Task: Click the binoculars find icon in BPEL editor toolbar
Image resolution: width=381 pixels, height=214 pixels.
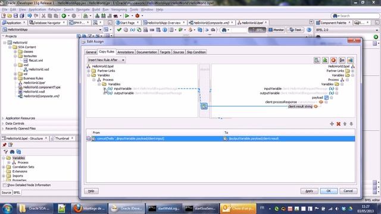Action: (224, 30)
